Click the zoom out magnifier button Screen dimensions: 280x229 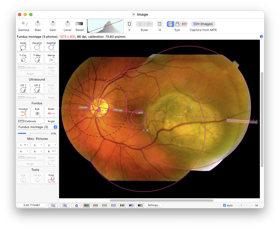(x=53, y=206)
